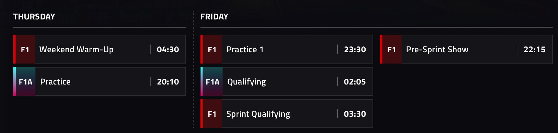Open the Pre-Sprint Show title
The height and width of the screenshot is (133, 558).
(437, 50)
